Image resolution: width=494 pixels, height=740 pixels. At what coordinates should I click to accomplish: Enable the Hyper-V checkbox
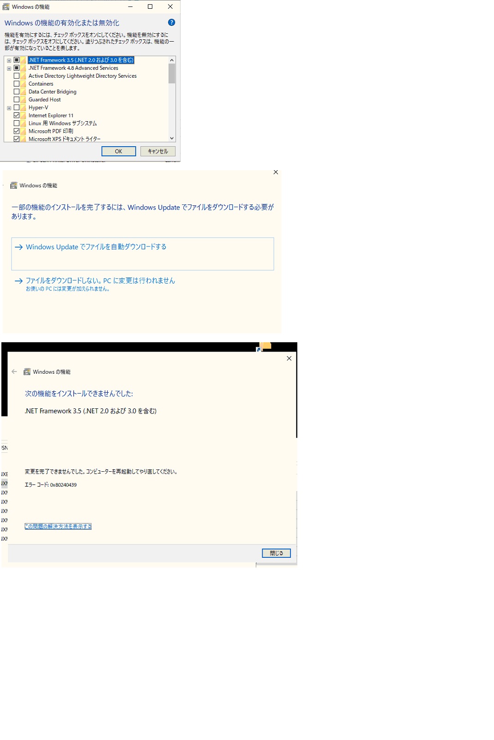(x=17, y=108)
